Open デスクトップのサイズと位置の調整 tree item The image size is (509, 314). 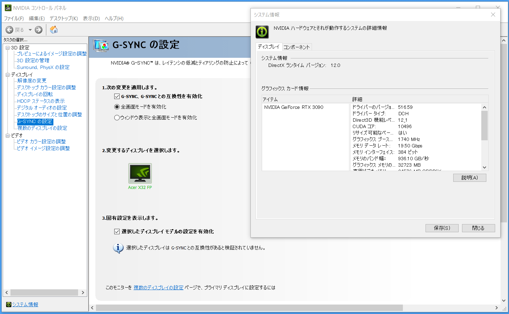[49, 115]
